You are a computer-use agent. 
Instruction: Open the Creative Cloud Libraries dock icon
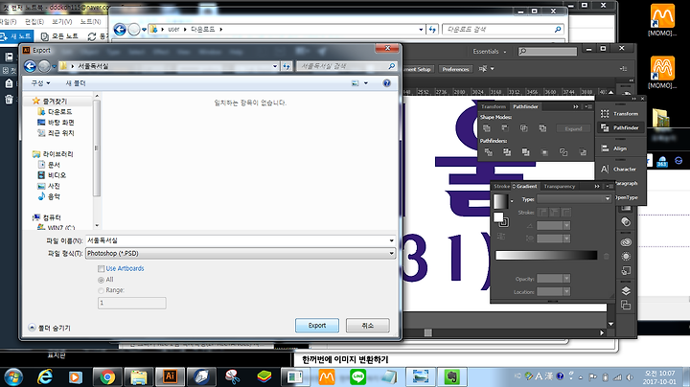pos(626,242)
